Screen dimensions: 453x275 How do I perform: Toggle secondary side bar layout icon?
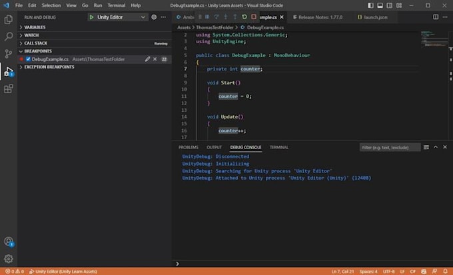[390, 5]
